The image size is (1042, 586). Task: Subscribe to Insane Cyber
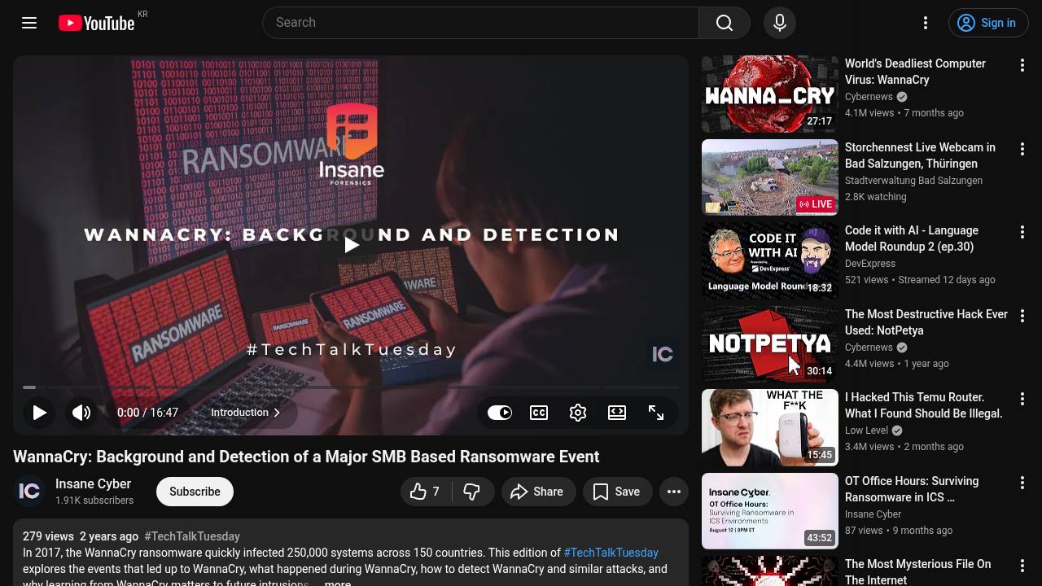tap(195, 492)
